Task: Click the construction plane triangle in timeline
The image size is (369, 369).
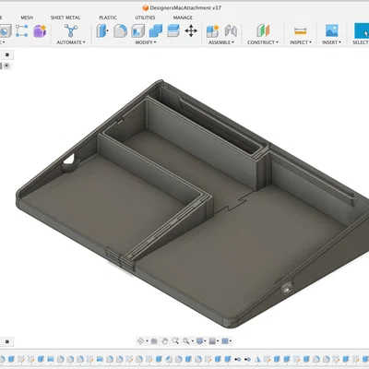Action: [x=257, y=359]
